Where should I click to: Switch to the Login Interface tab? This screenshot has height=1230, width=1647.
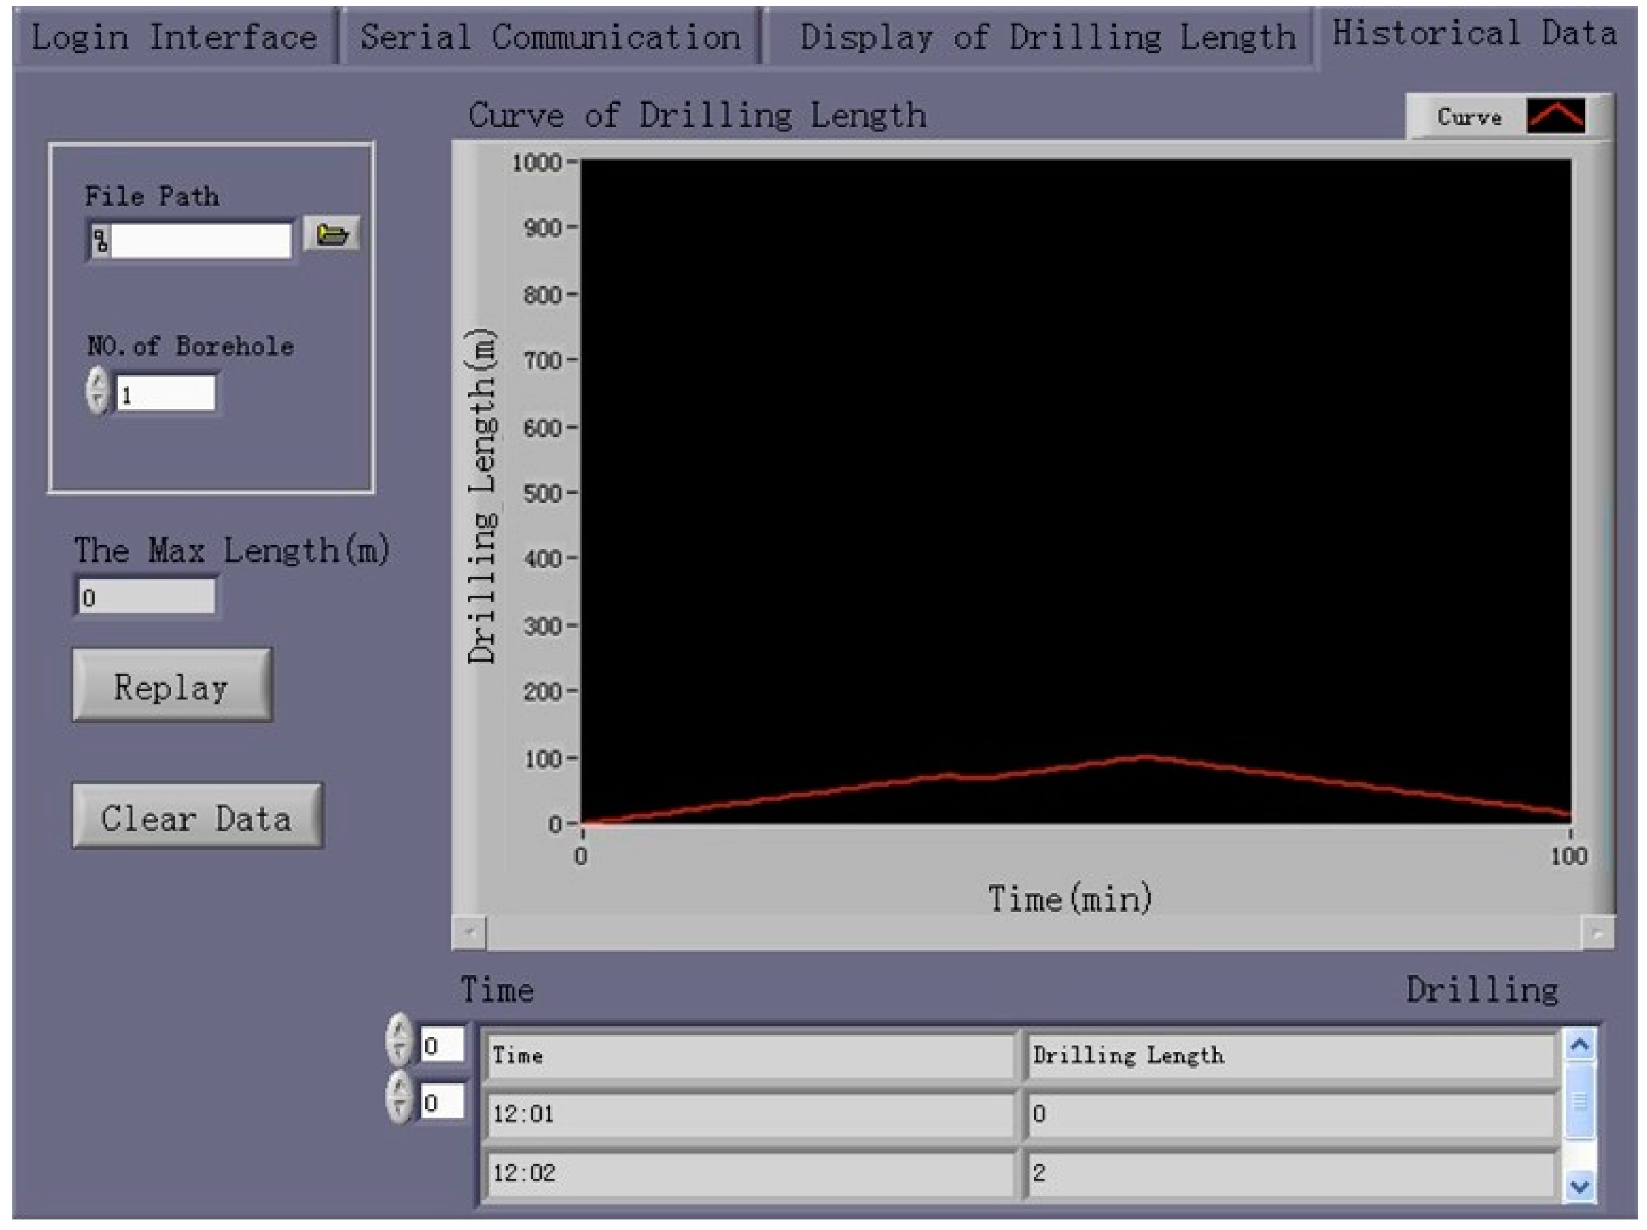173,37
